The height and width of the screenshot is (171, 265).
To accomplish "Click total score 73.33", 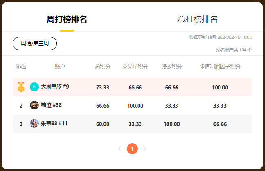I will [x=103, y=87].
